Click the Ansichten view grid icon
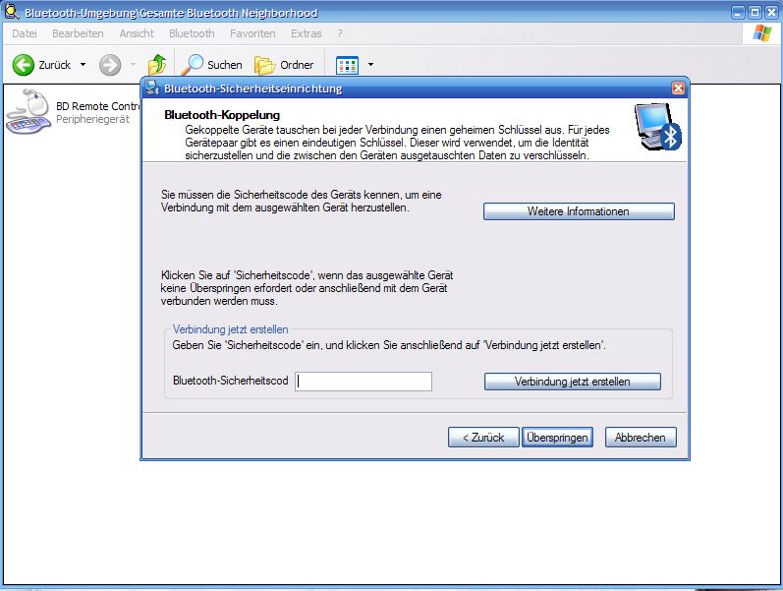This screenshot has width=783, height=591. (x=347, y=65)
